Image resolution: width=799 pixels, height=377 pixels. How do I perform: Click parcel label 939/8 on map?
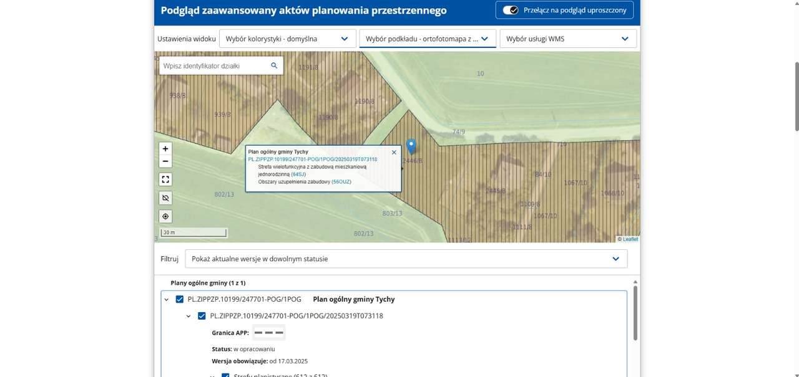222,115
